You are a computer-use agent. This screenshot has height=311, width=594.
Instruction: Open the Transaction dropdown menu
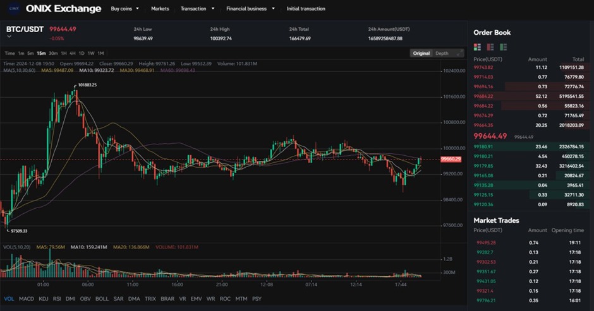197,9
